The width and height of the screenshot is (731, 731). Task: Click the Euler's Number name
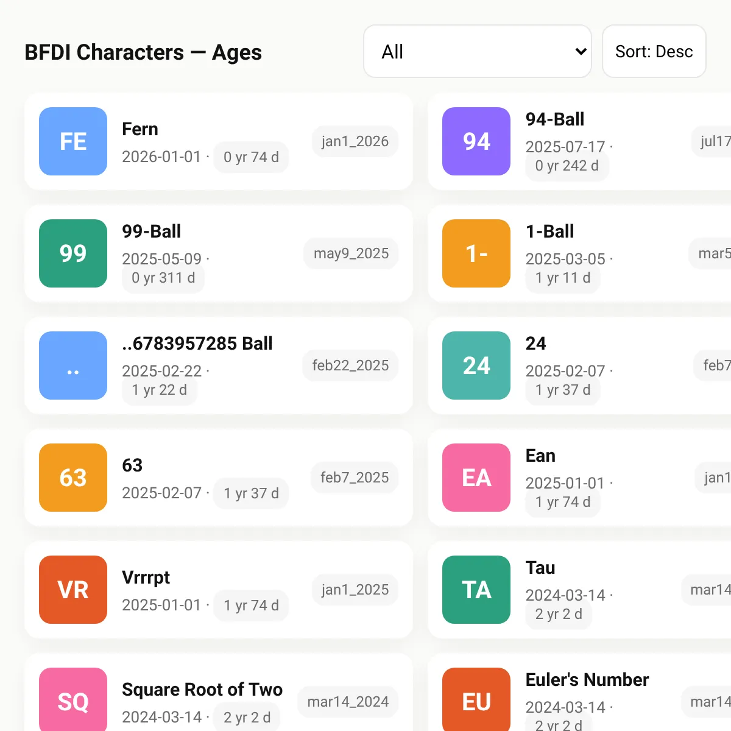(x=587, y=680)
